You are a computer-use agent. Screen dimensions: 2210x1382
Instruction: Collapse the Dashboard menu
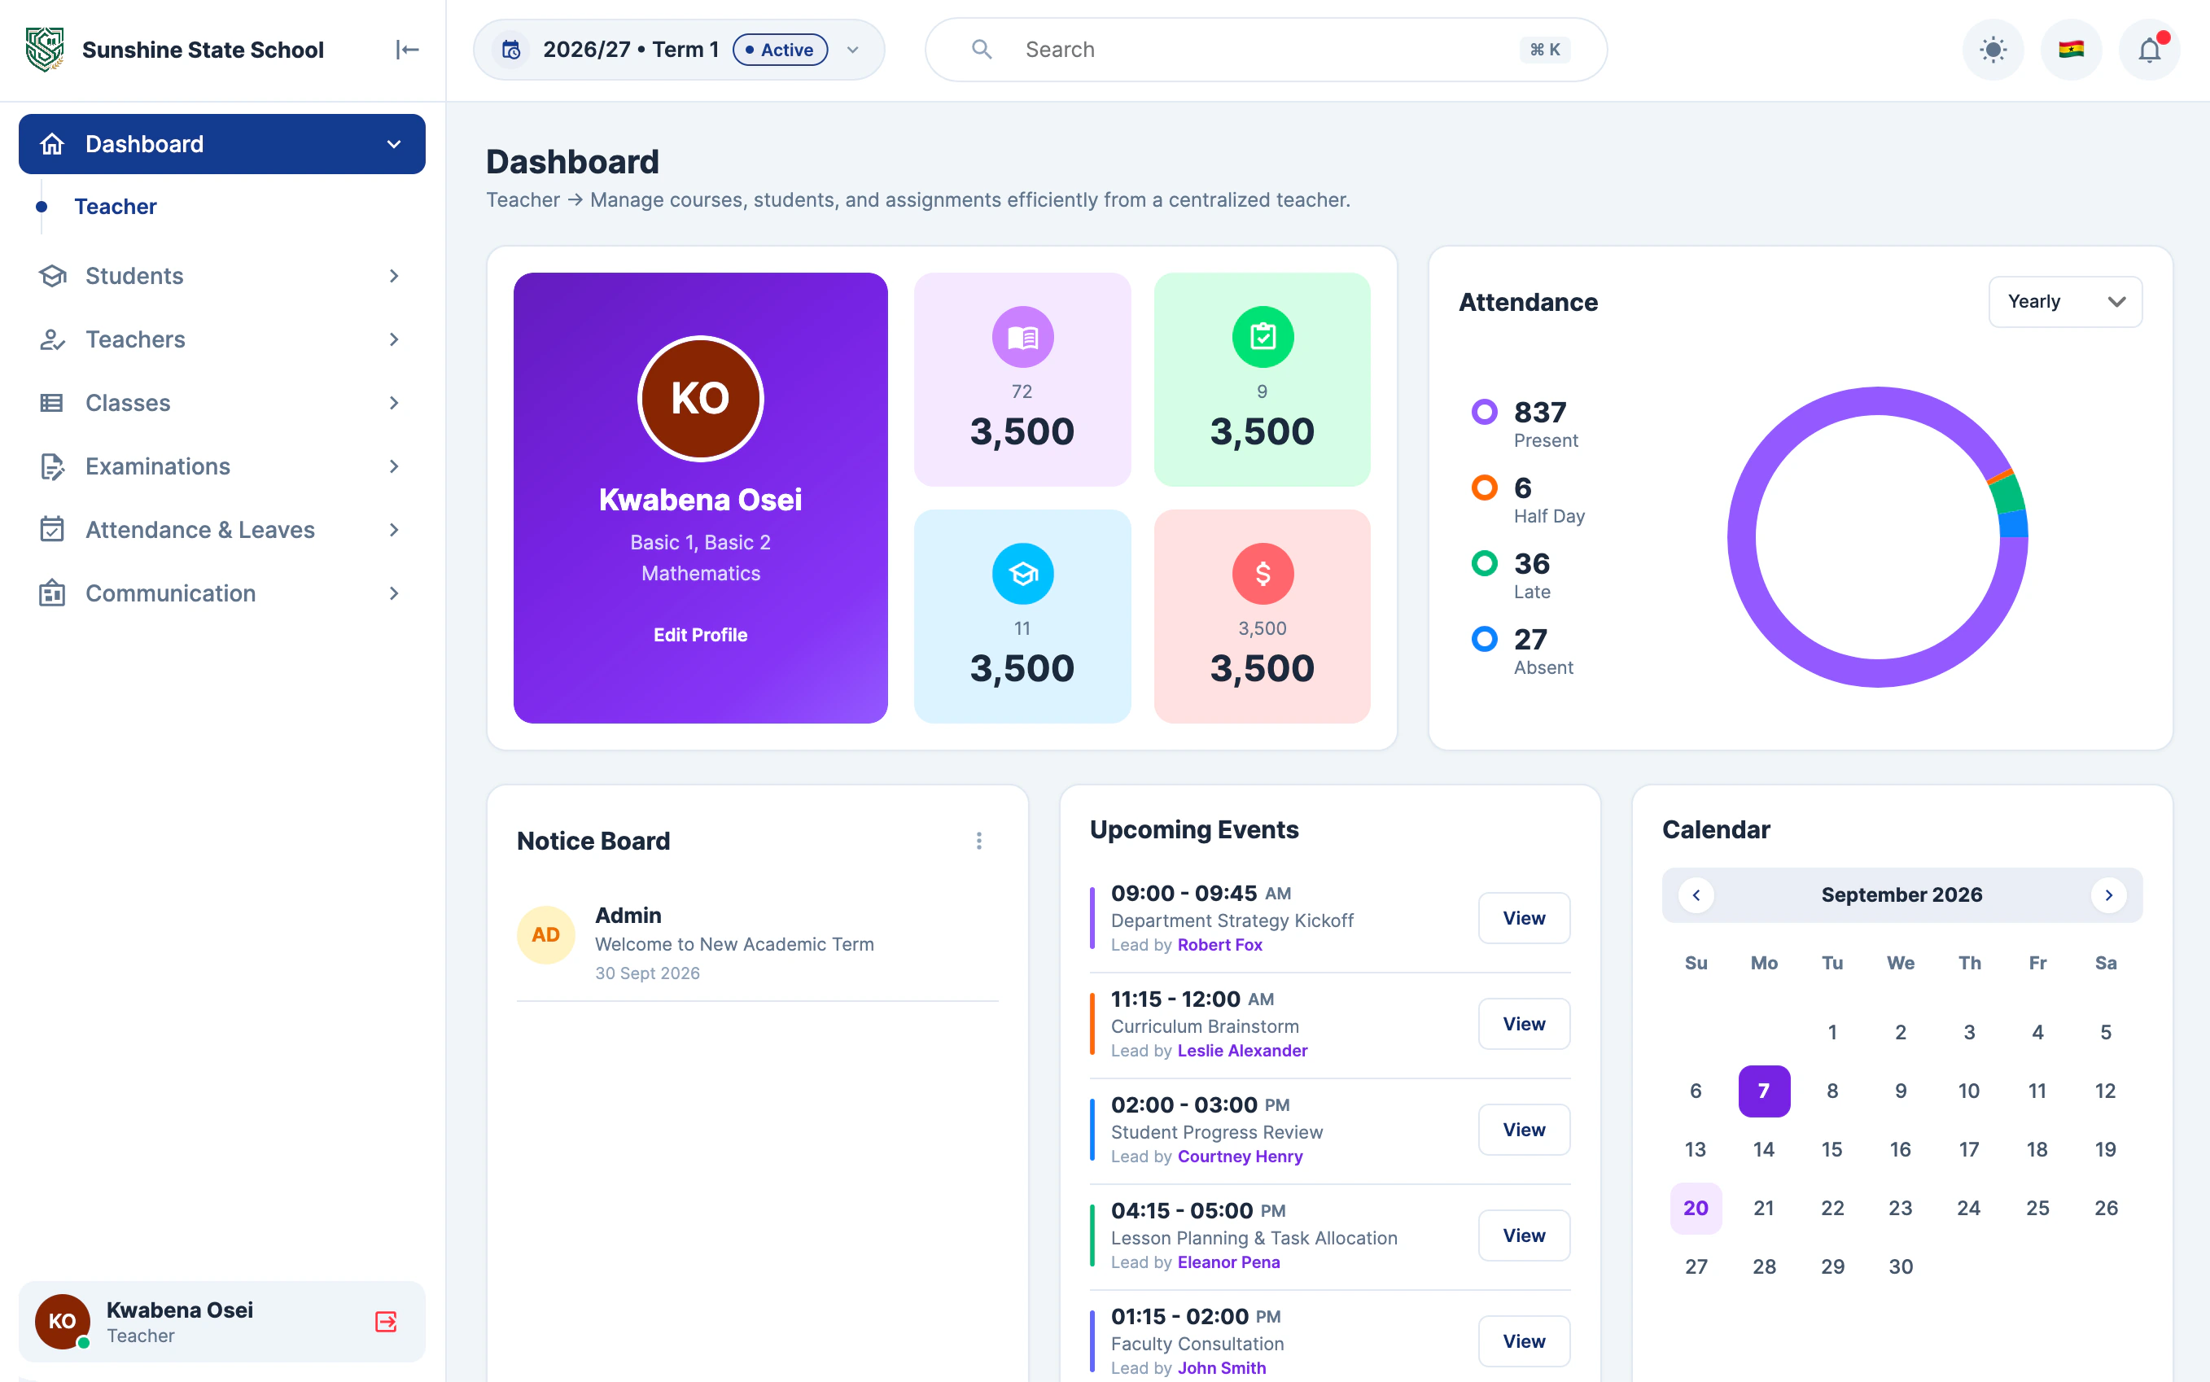click(222, 144)
